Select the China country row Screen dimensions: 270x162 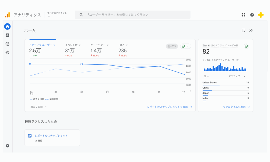226,88
